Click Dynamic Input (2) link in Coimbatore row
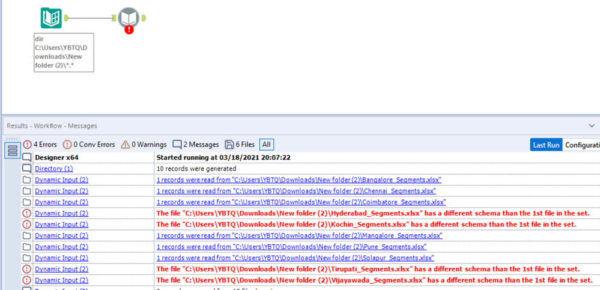The width and height of the screenshot is (600, 290). point(62,202)
